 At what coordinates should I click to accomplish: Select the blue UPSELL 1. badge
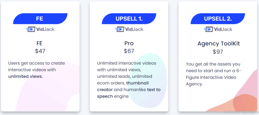coord(129,19)
